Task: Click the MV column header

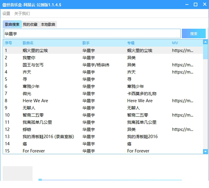Action: [175, 43]
